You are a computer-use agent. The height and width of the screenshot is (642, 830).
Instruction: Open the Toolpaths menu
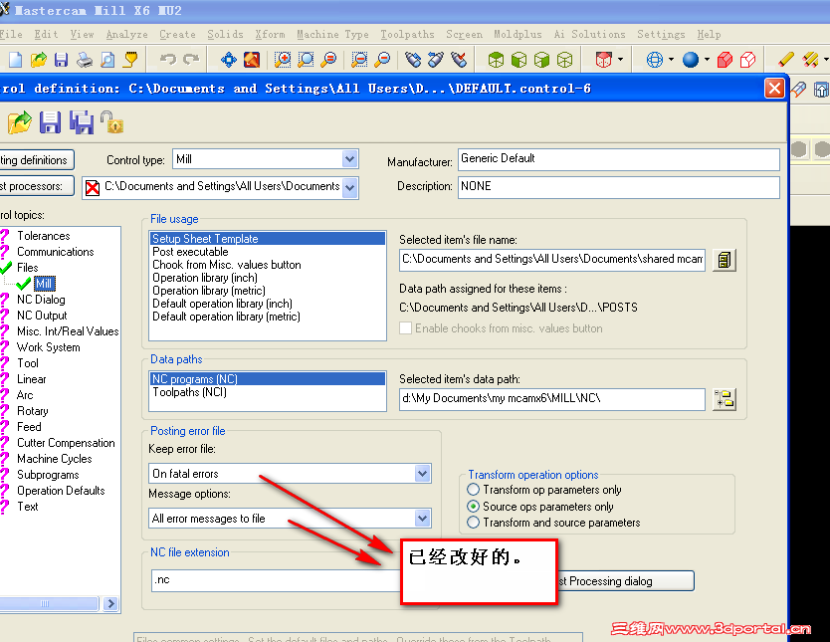tap(407, 35)
